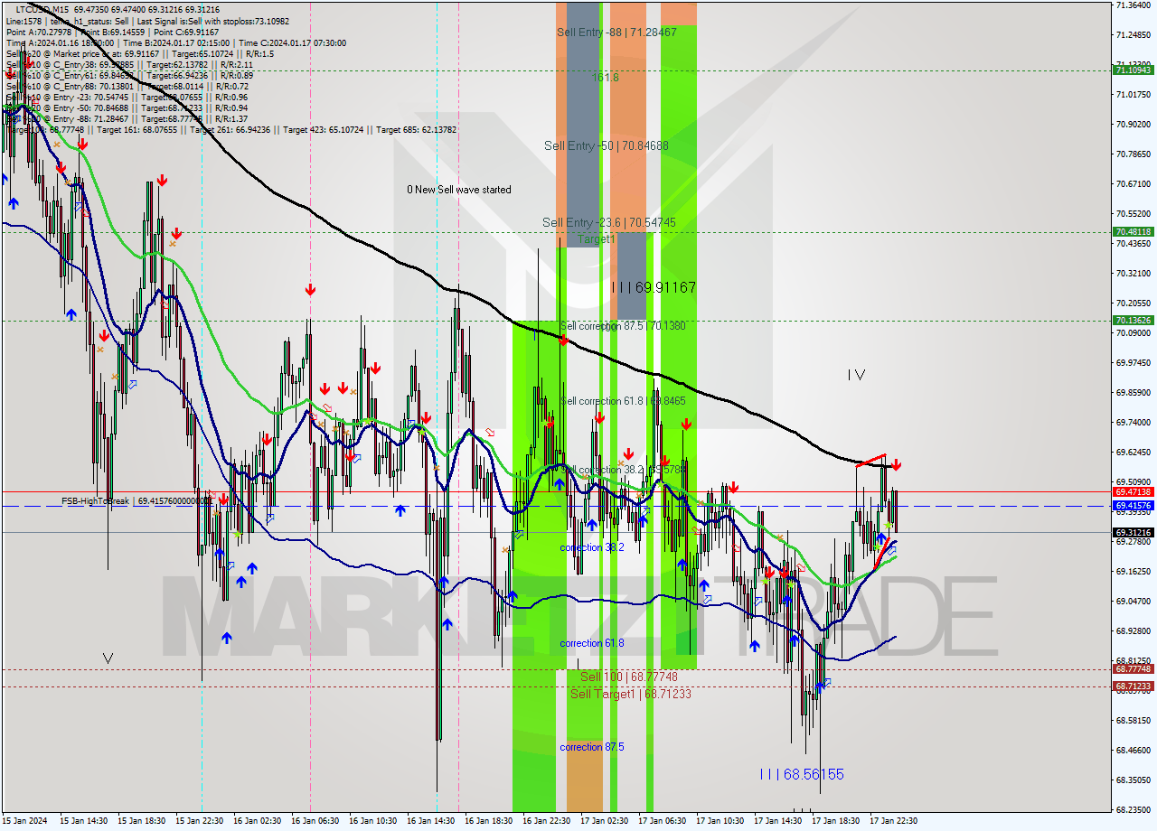Select the '161.8' Fibonacci level label

[605, 78]
